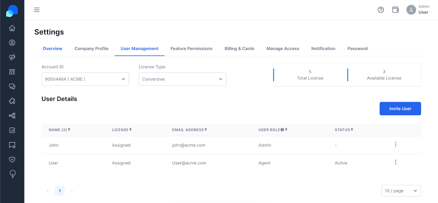Open the Billing & Cards tab

pos(239,48)
